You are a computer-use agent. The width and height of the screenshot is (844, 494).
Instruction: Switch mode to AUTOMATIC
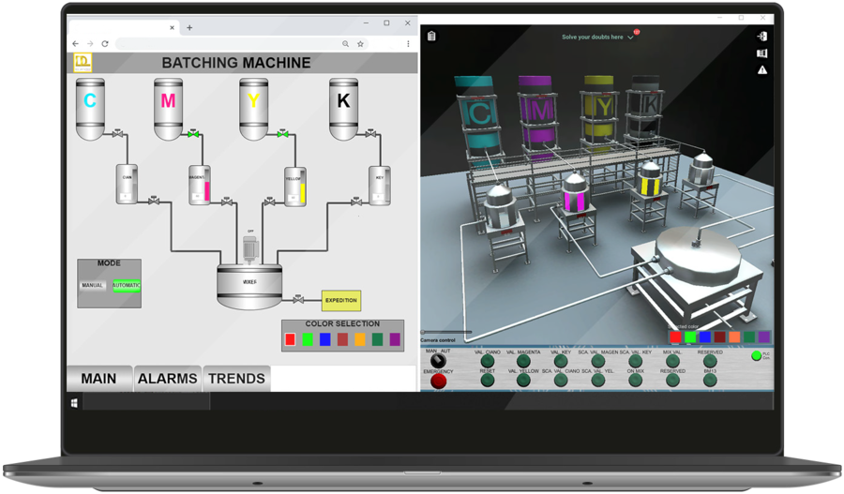click(127, 286)
